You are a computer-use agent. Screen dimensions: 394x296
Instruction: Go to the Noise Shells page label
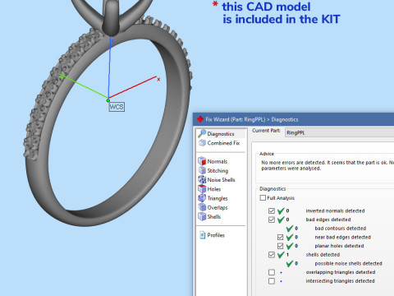point(221,180)
